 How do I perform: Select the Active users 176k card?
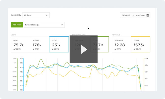[x=40, y=45]
